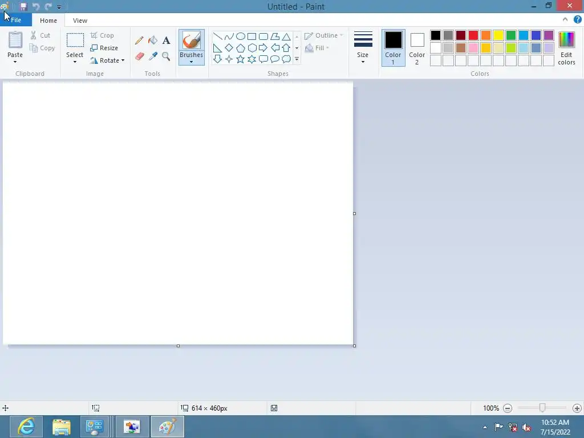Choose the Right triangle shape

(x=217, y=48)
